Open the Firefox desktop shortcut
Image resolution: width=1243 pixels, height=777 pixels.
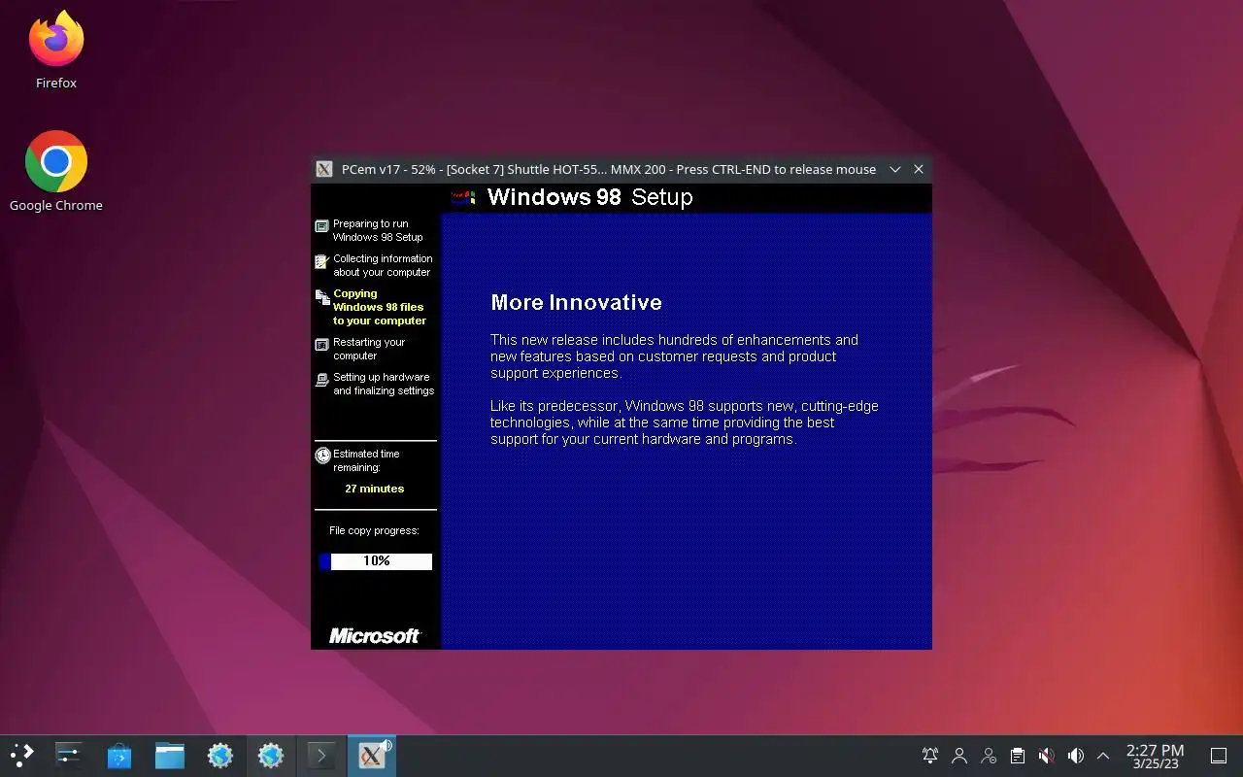click(56, 51)
